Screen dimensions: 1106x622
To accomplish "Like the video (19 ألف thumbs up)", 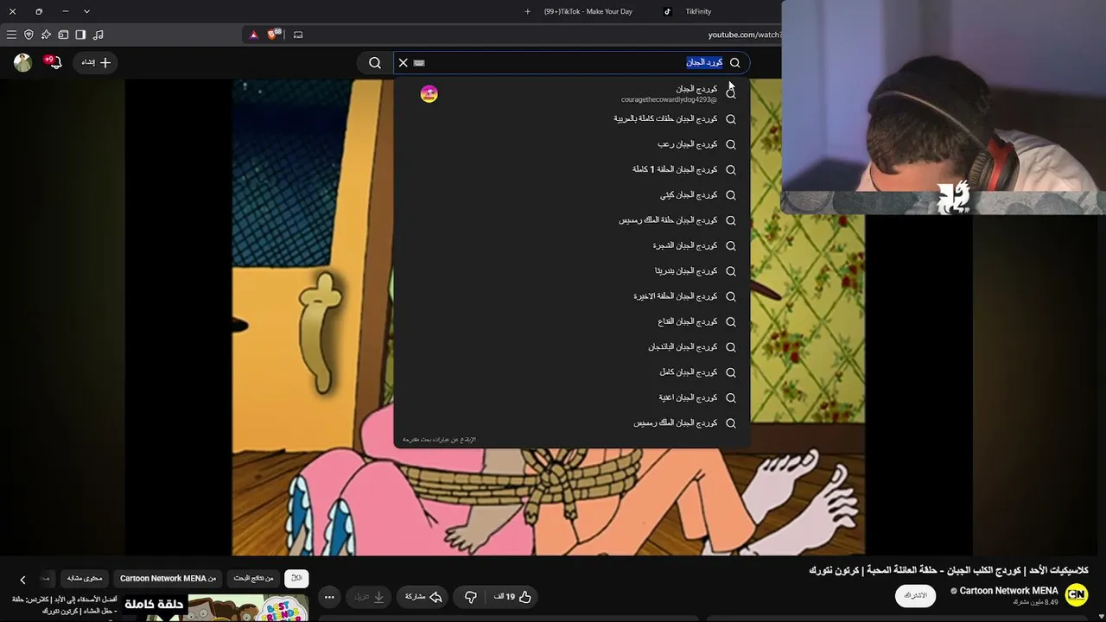I will [512, 597].
